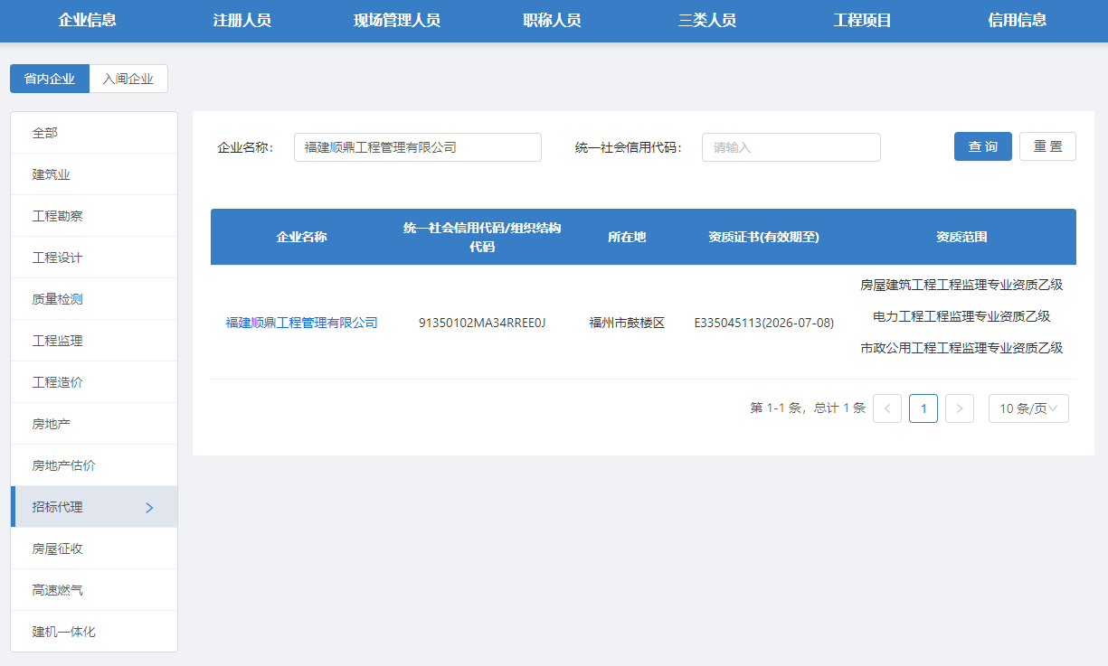Image resolution: width=1108 pixels, height=666 pixels.
Task: Open the 三类人员 navigation tab
Action: pos(707,21)
